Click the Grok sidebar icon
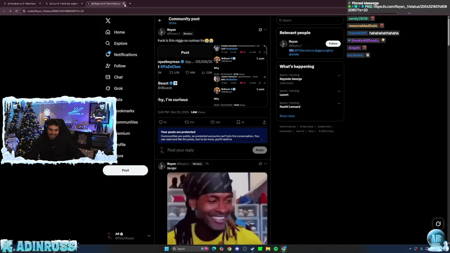Screen dimensions: 450x253 pyautogui.click(x=108, y=88)
